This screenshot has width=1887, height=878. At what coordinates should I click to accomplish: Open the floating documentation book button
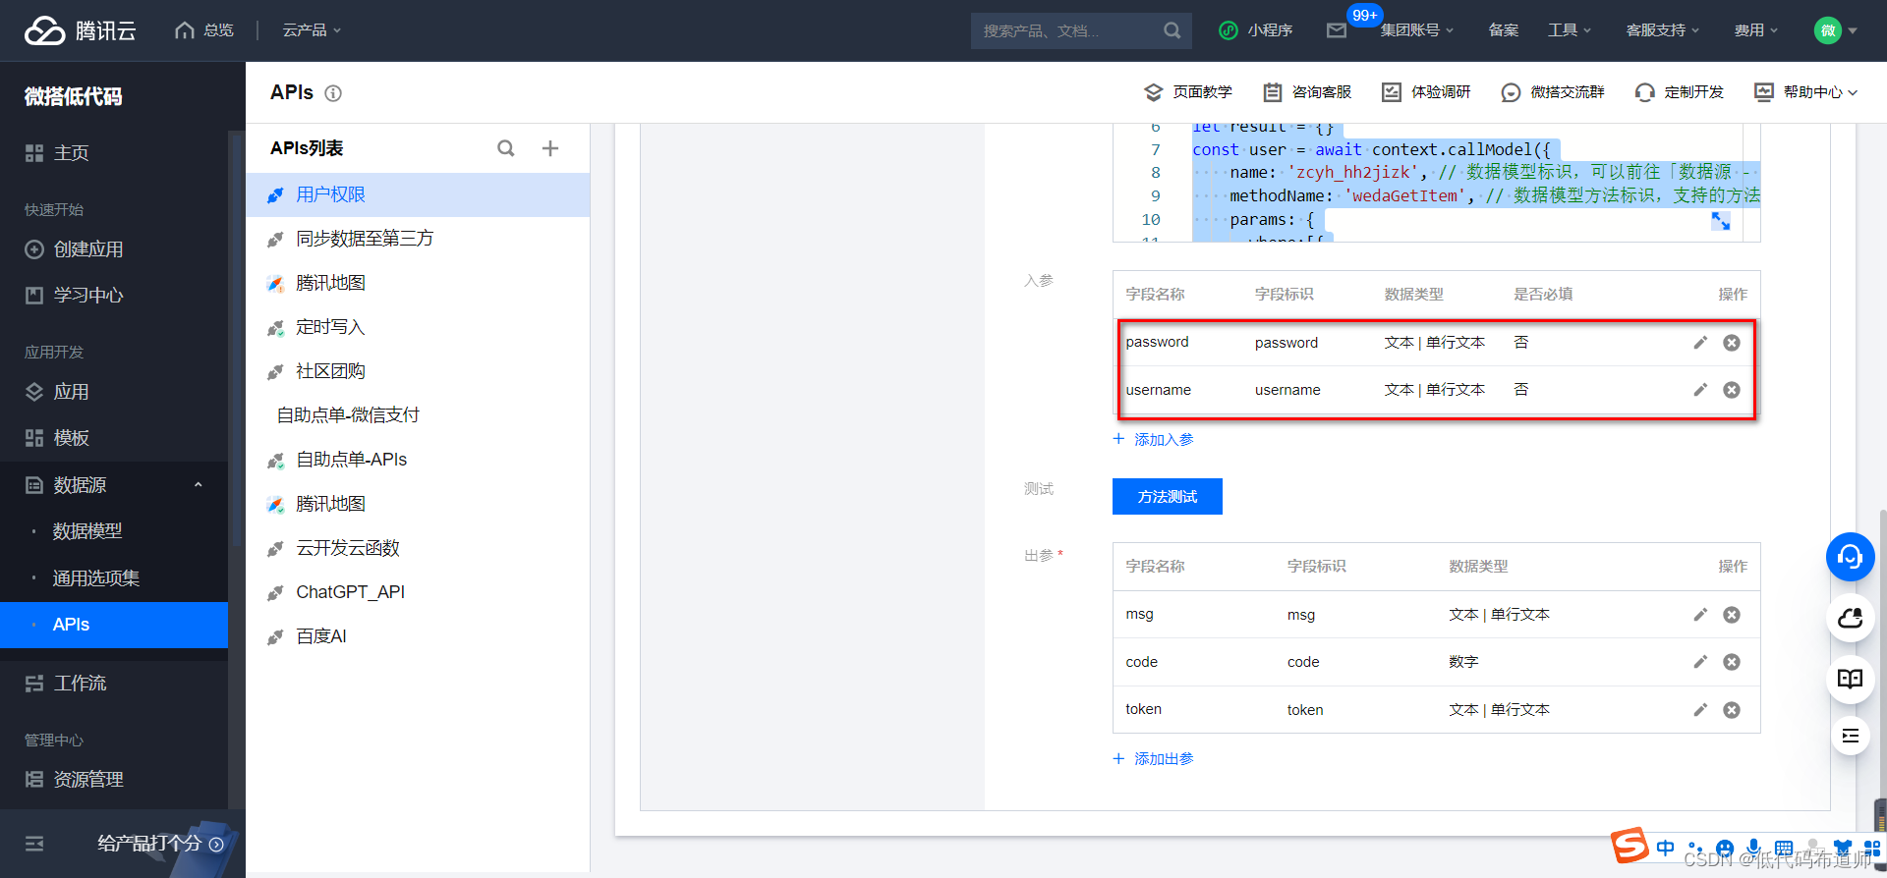coord(1851,679)
